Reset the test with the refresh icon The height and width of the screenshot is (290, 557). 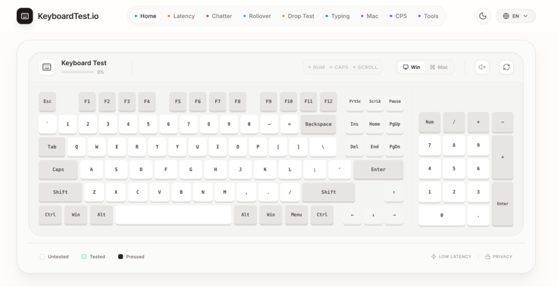click(x=506, y=67)
